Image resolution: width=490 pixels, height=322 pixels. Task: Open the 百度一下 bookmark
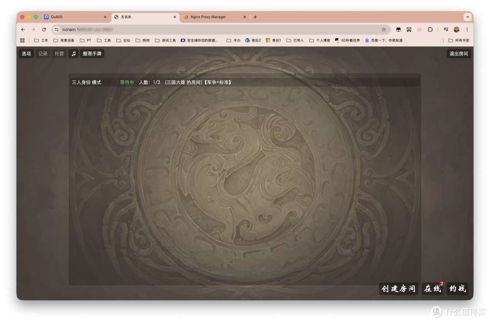coord(383,40)
